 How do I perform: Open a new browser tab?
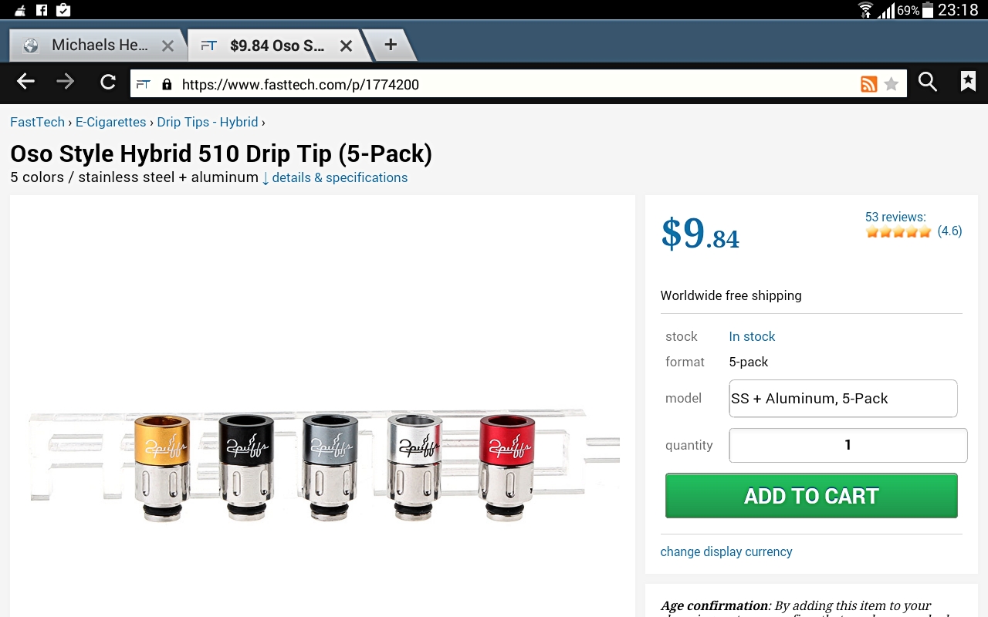[x=391, y=45]
